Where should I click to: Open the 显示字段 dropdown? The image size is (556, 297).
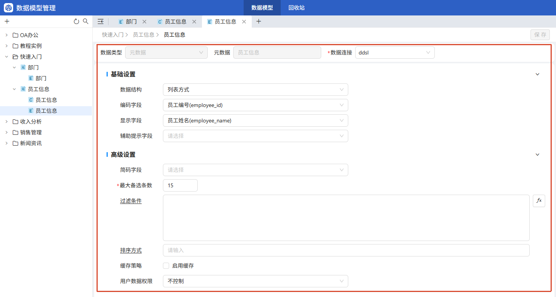coord(255,120)
